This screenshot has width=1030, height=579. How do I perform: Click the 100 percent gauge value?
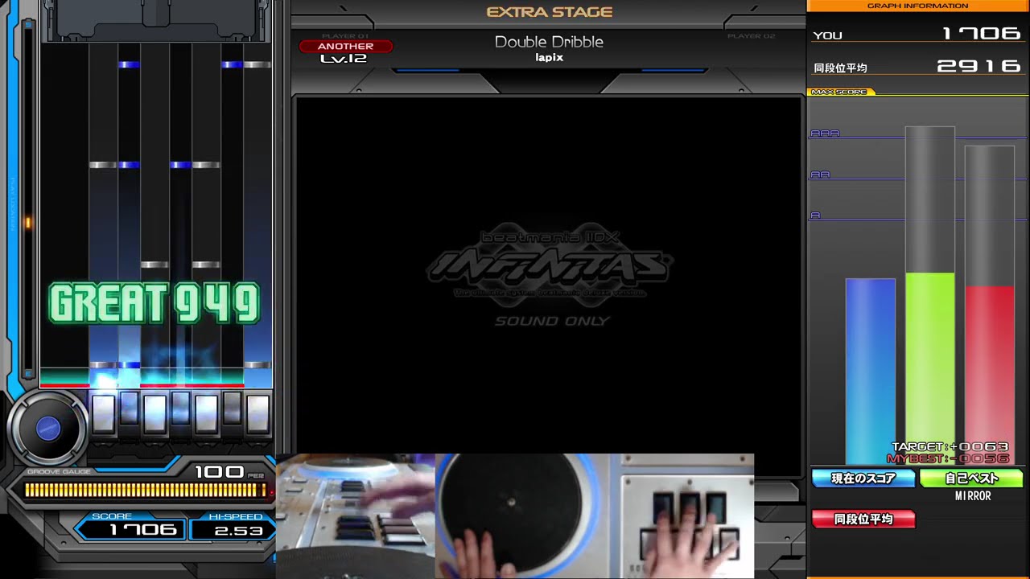[x=219, y=472]
